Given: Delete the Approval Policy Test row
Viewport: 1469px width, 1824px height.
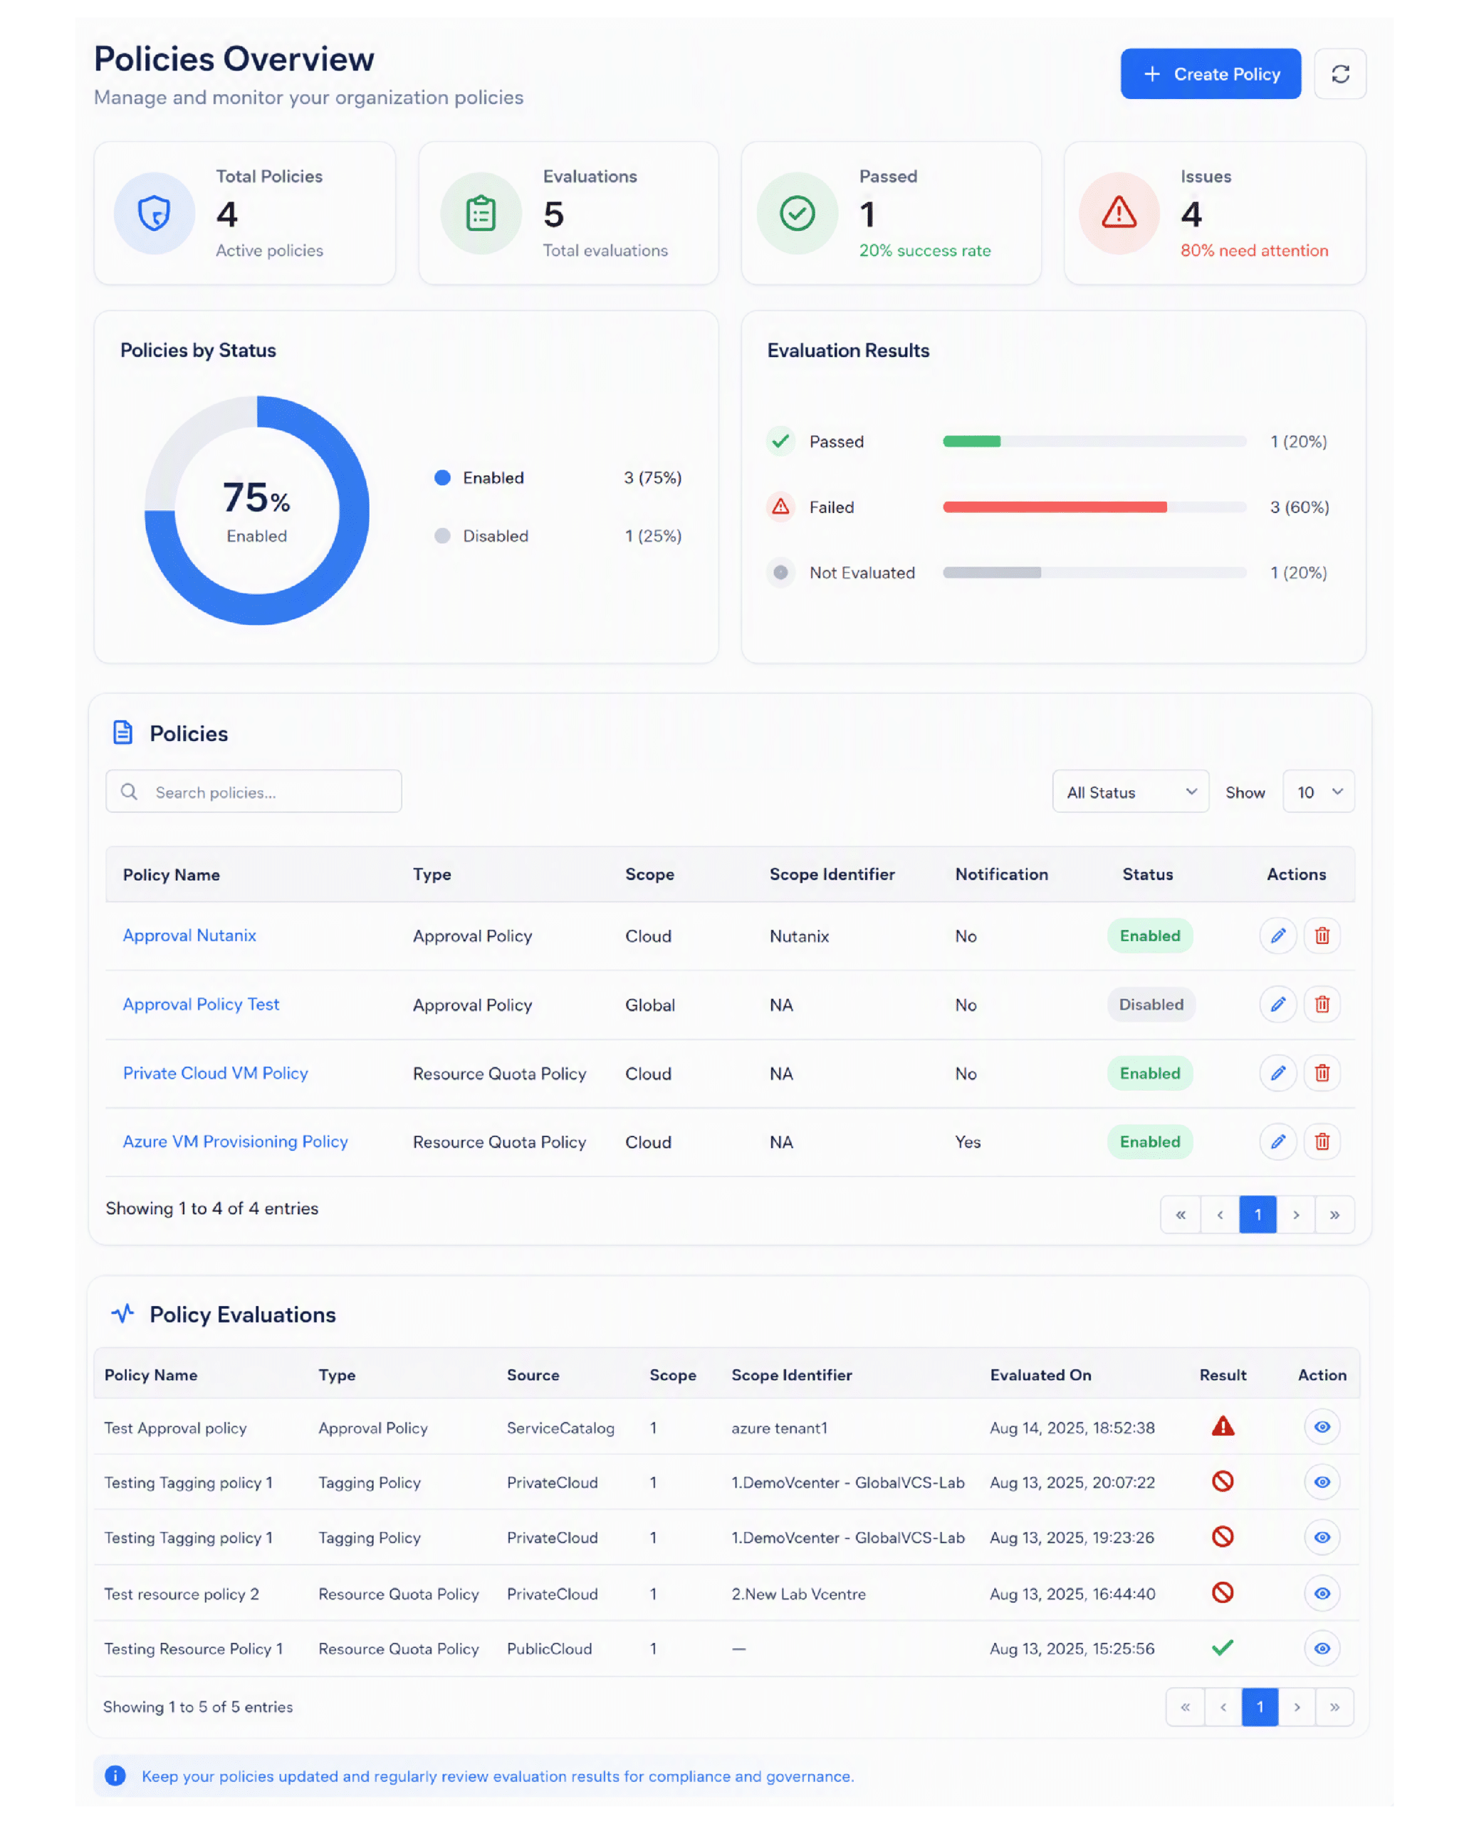Looking at the screenshot, I should [1322, 1005].
